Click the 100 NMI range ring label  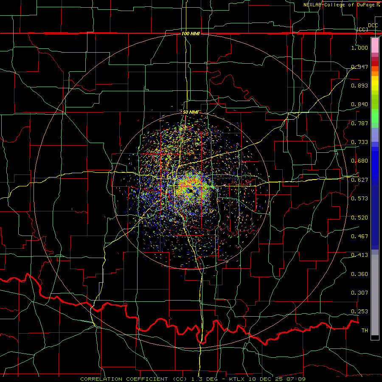[191, 34]
